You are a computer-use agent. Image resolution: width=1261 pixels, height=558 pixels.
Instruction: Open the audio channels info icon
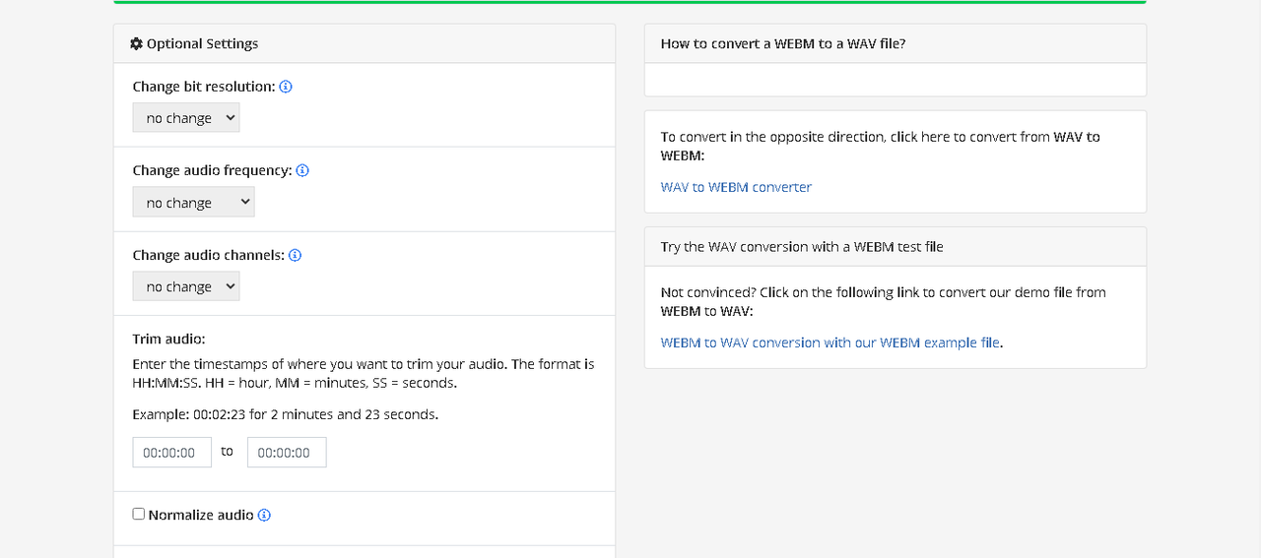pyautogui.click(x=295, y=255)
